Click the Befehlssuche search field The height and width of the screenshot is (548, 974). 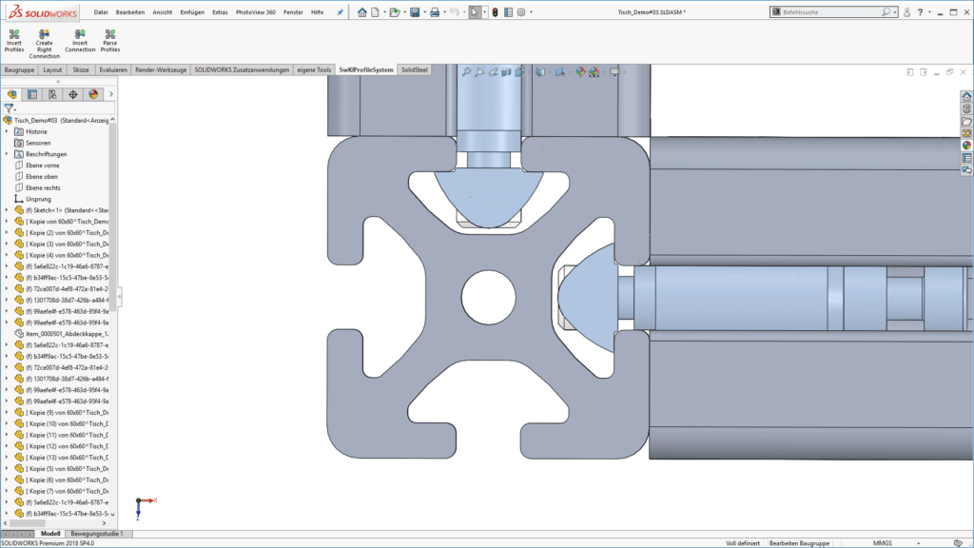click(x=829, y=12)
